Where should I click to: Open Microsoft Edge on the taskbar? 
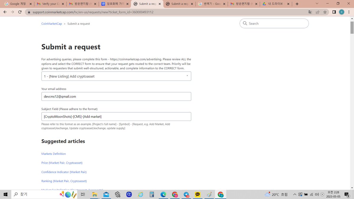[x=163, y=195]
